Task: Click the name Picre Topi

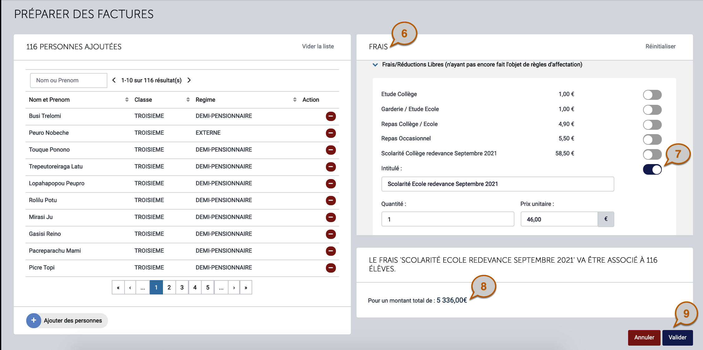Action: [42, 268]
